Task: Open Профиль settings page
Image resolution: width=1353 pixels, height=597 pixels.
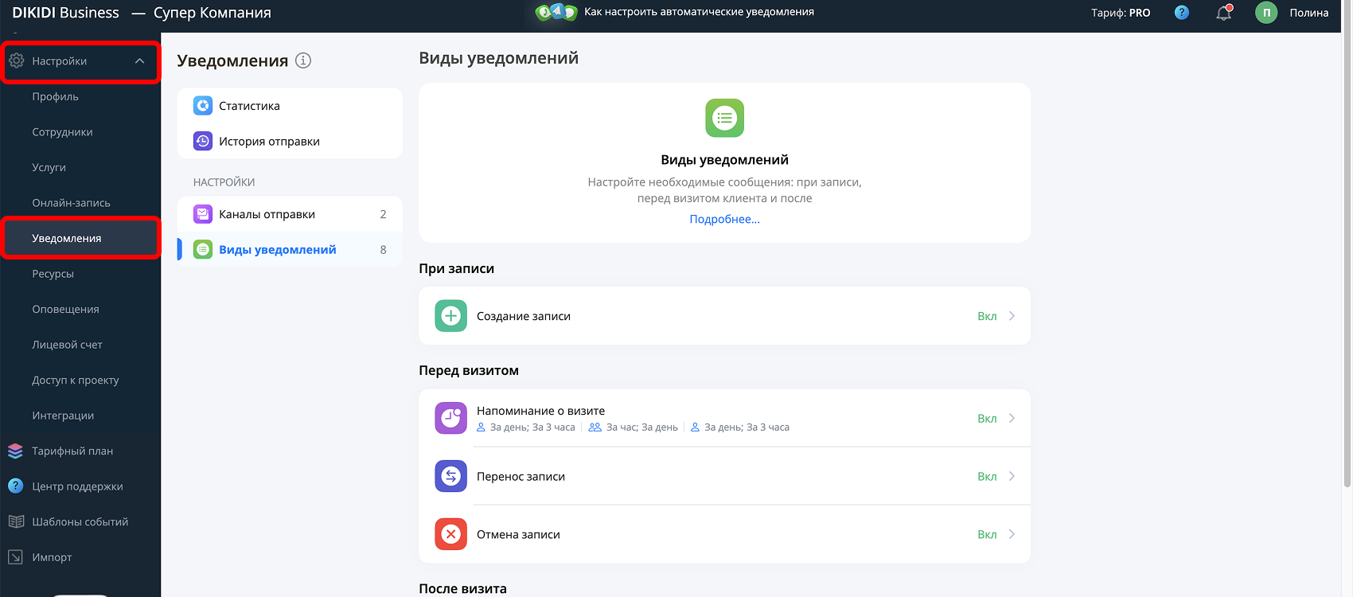Action: [x=55, y=96]
